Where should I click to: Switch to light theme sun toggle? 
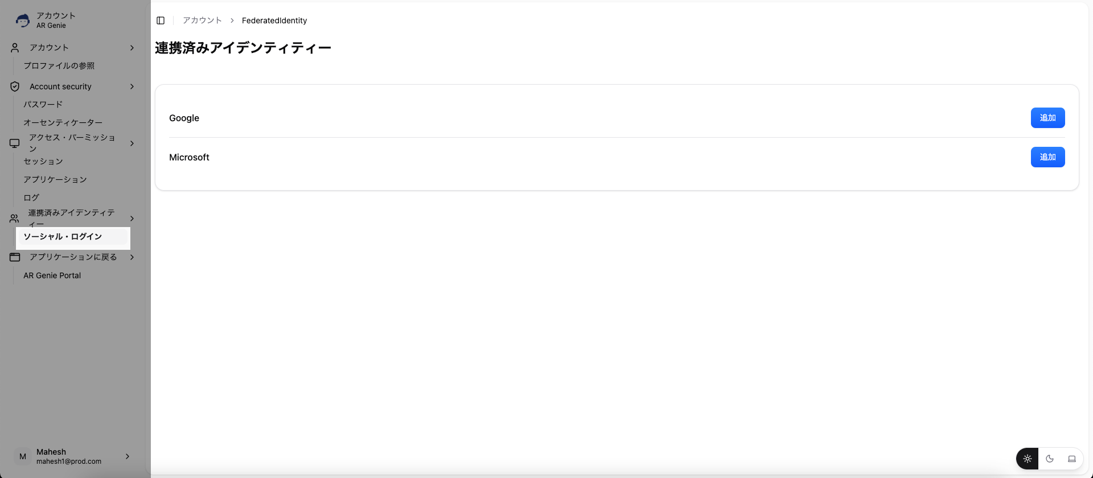click(1028, 459)
